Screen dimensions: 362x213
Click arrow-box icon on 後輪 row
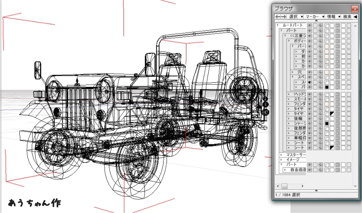(338, 118)
